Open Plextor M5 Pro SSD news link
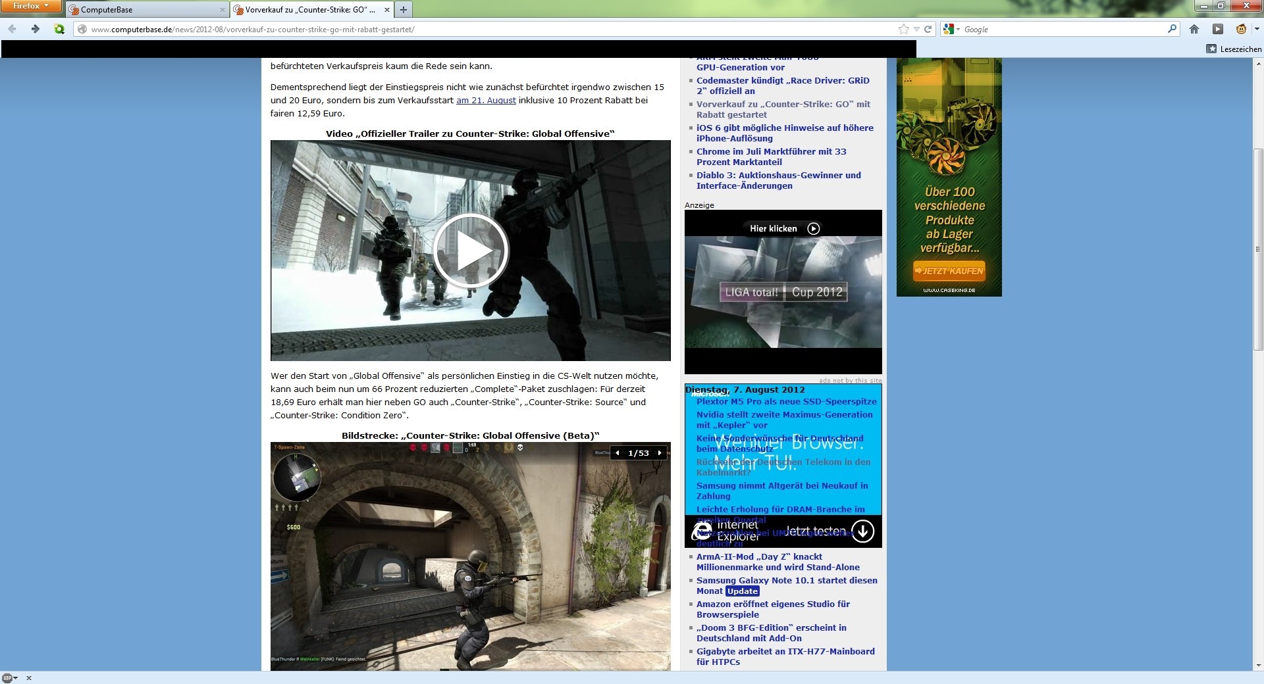 (787, 402)
